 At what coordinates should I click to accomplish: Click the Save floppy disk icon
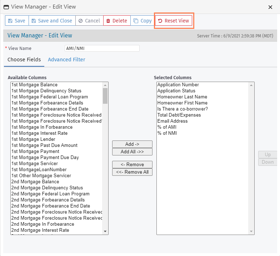10,21
